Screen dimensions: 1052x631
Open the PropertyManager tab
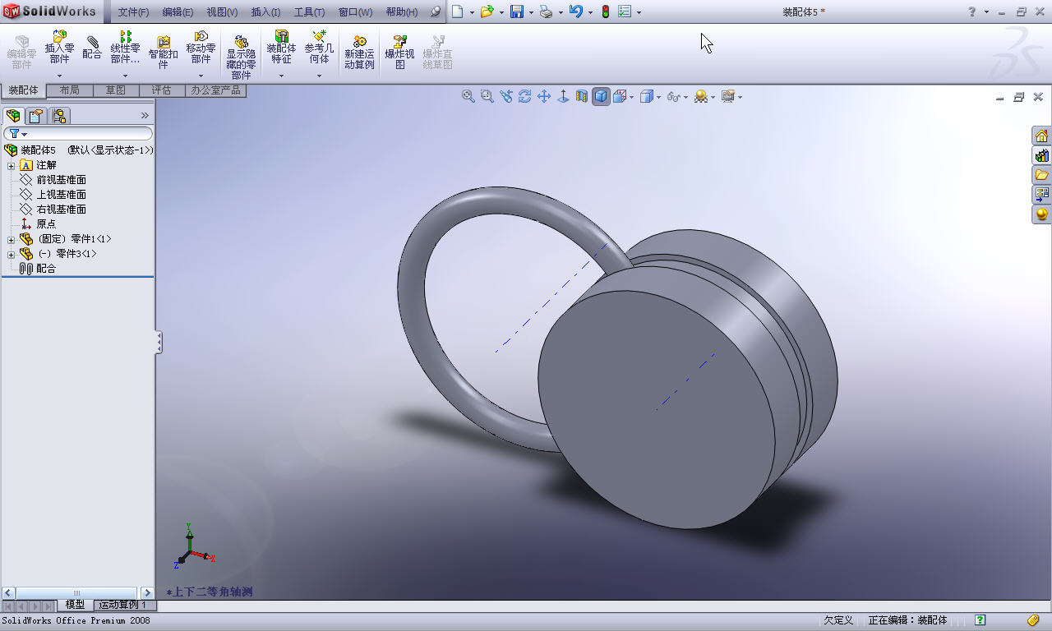[36, 116]
